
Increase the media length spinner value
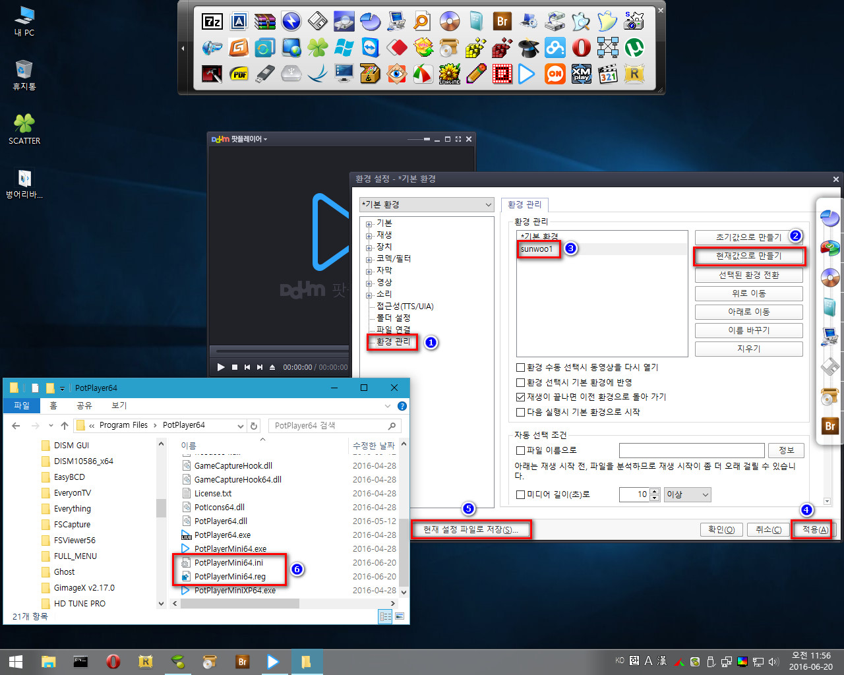pyautogui.click(x=654, y=491)
